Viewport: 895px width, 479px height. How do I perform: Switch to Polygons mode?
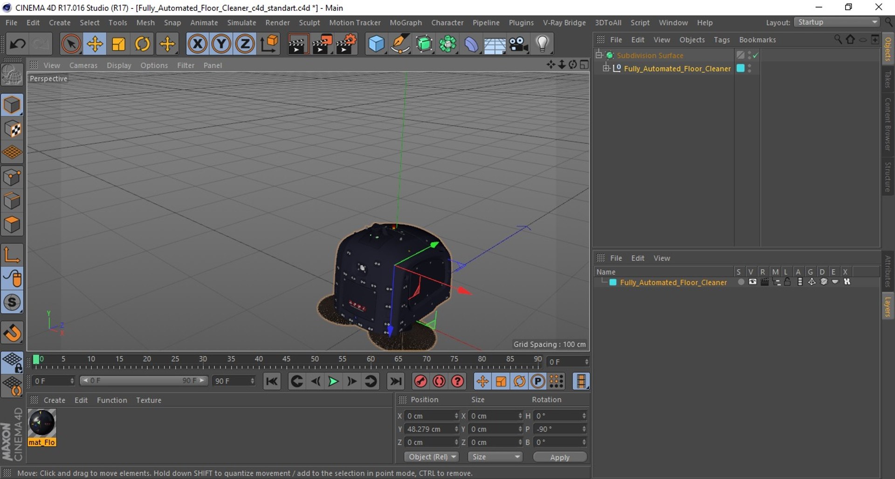tap(12, 225)
